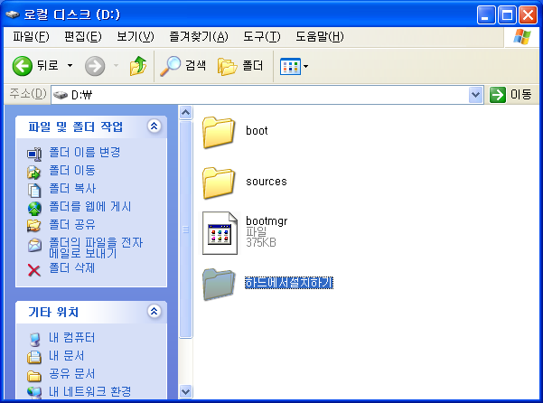
Task: Select the sources folder icon
Action: (x=219, y=183)
